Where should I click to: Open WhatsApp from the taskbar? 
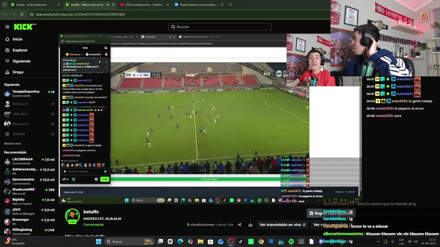click(251, 242)
